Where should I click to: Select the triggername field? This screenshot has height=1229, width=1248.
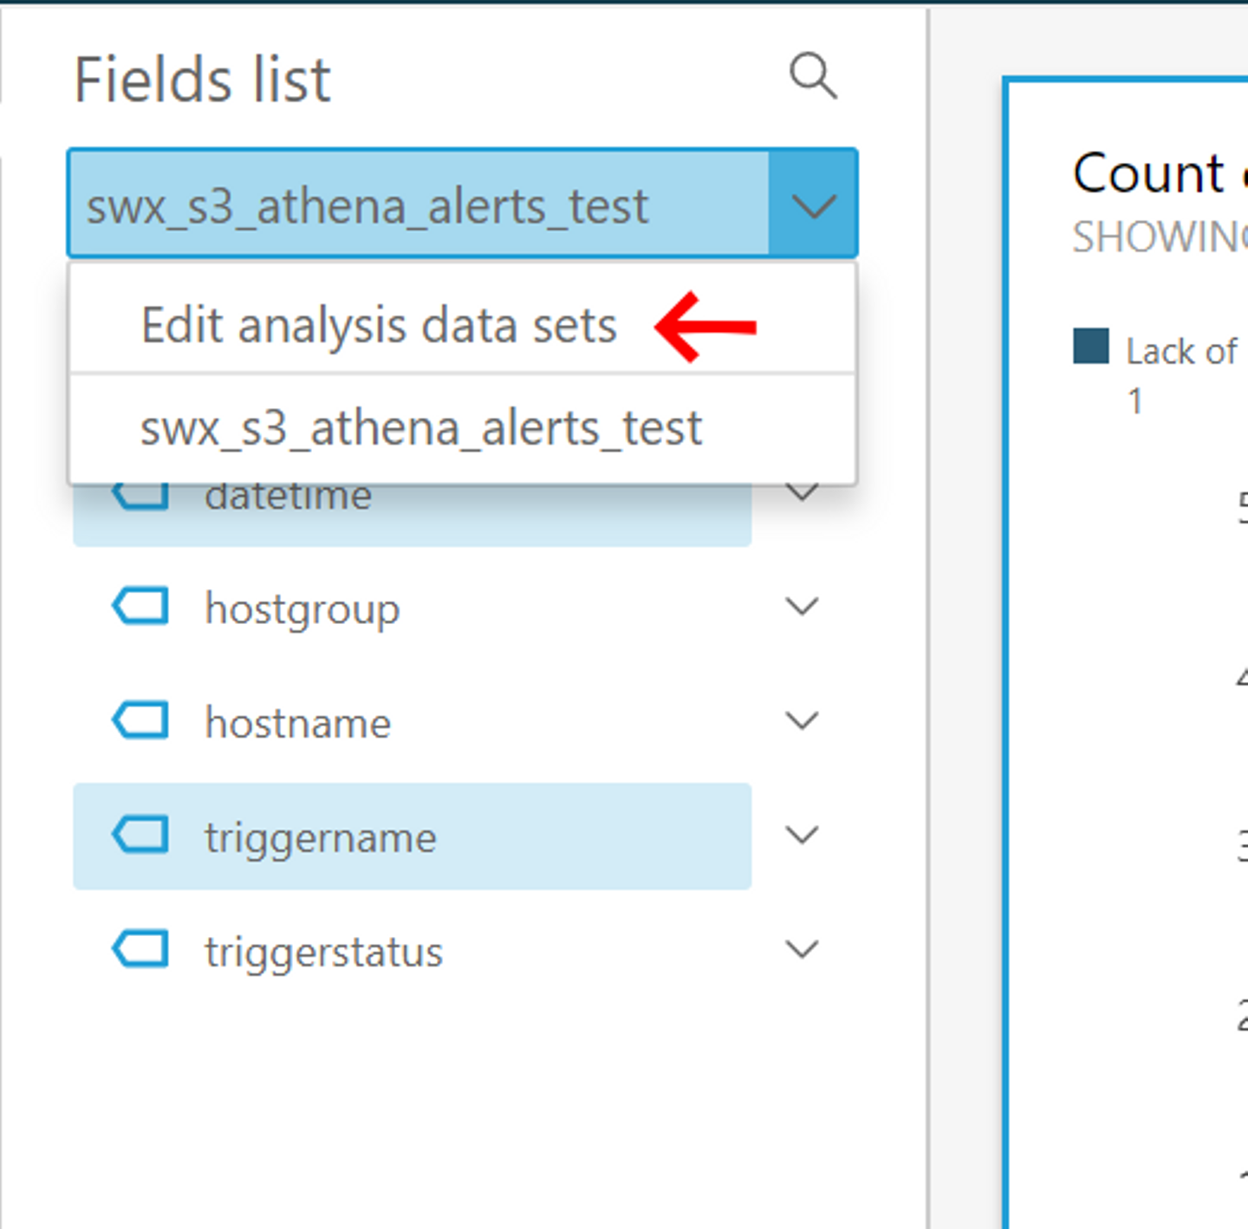click(321, 837)
